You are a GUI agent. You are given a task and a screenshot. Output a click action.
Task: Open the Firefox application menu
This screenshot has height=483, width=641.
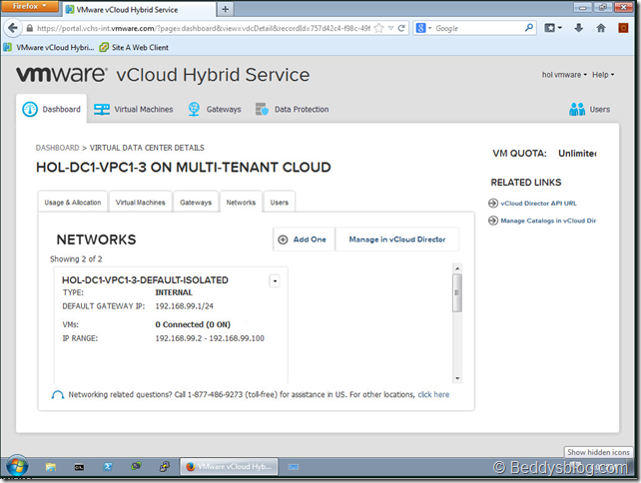point(29,6)
